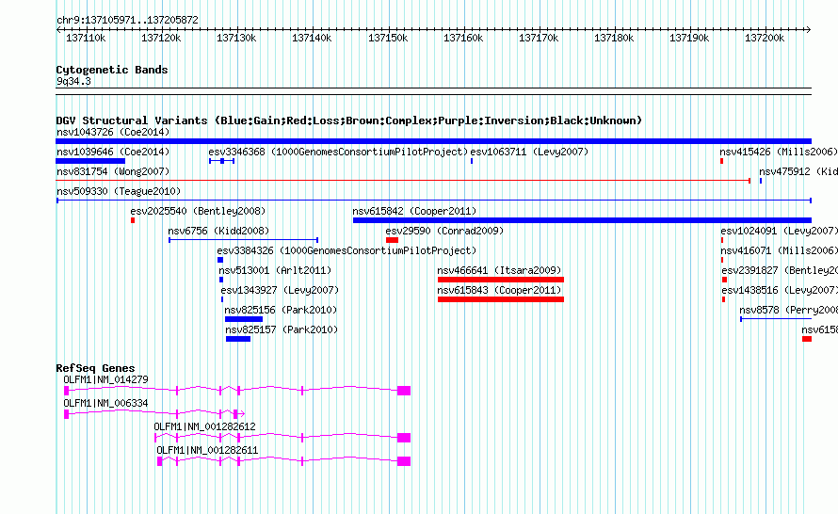Select variant label nsv415426 (Mills2006)
This screenshot has width=838, height=514.
pos(778,152)
